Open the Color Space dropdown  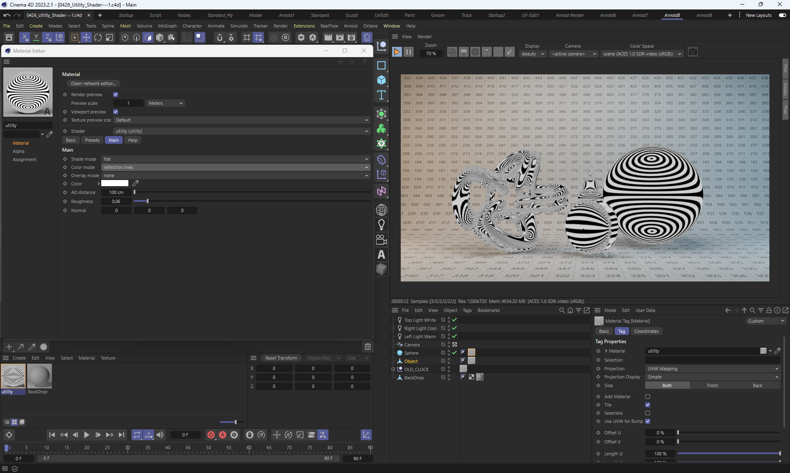(x=641, y=54)
